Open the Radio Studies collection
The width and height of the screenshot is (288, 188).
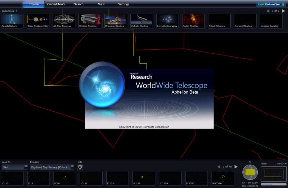tap(193, 21)
